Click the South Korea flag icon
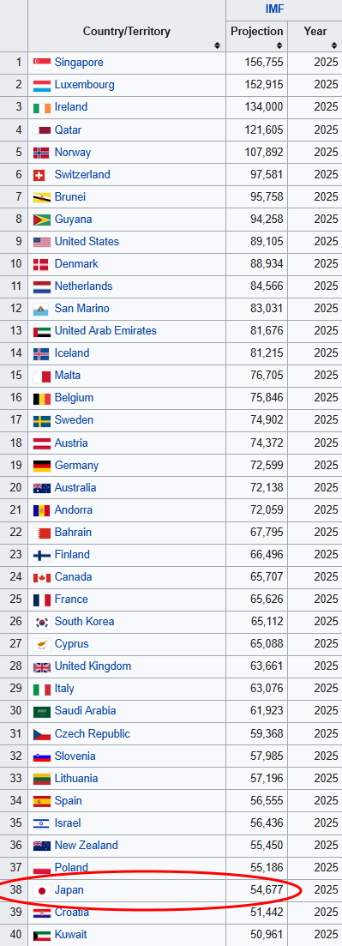The image size is (342, 946). point(42,622)
